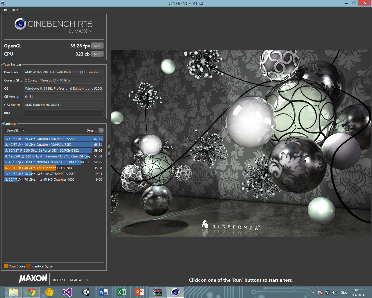Click the Identical System brown legend swatch
This screenshot has width=372, height=298.
28,266
